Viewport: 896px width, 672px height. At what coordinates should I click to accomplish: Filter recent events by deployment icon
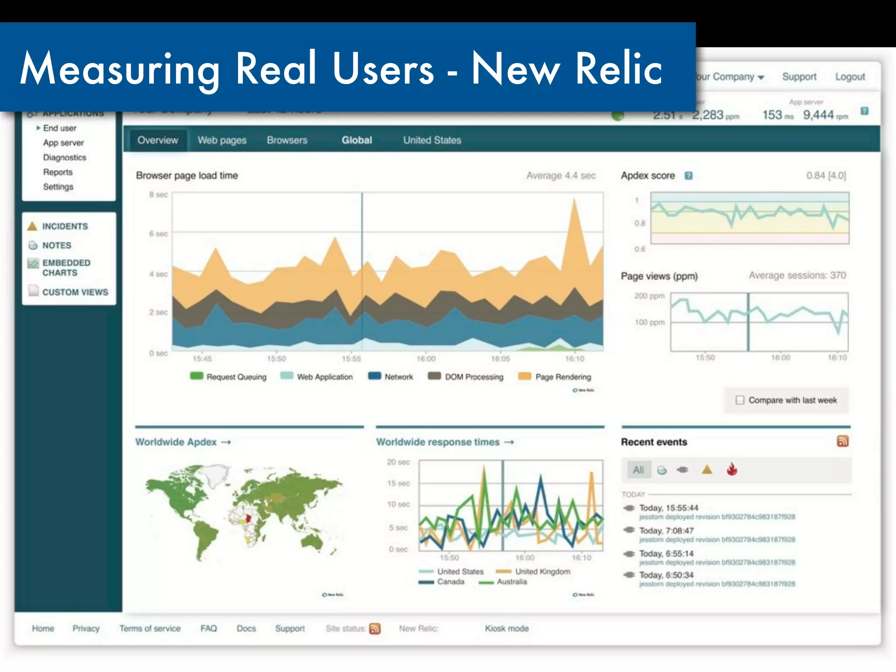click(x=682, y=469)
